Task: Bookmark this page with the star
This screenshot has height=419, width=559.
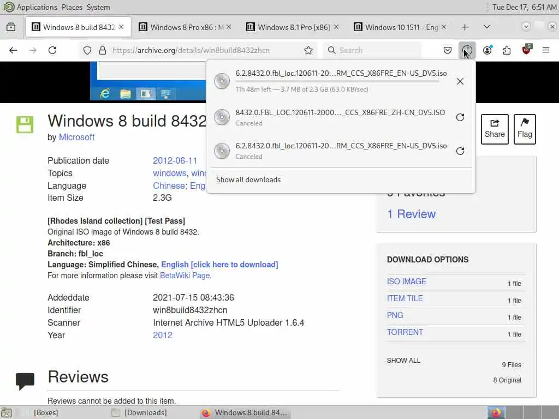Action: 308,50
